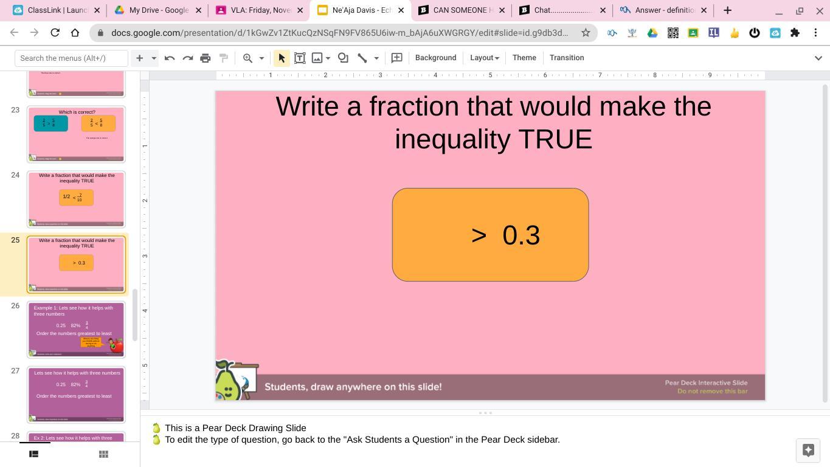Click the Search the menus field

pos(72,58)
